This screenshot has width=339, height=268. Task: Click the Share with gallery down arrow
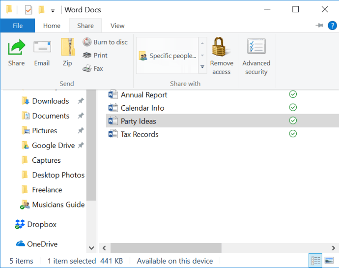202,56
